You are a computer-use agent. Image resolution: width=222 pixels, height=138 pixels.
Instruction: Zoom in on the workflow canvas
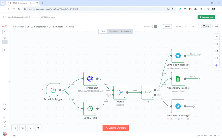[x=22, y=128]
